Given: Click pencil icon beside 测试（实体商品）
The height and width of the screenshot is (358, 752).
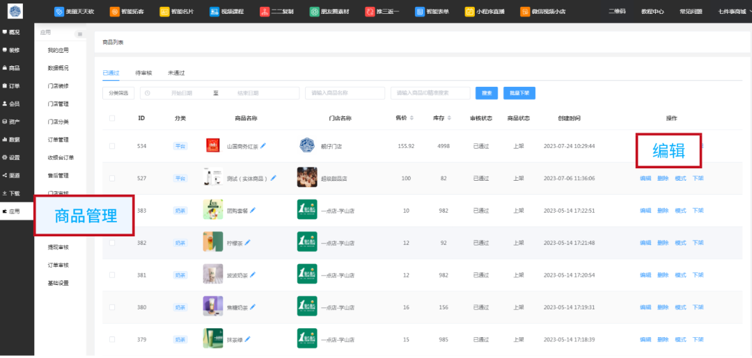Looking at the screenshot, I should (274, 178).
